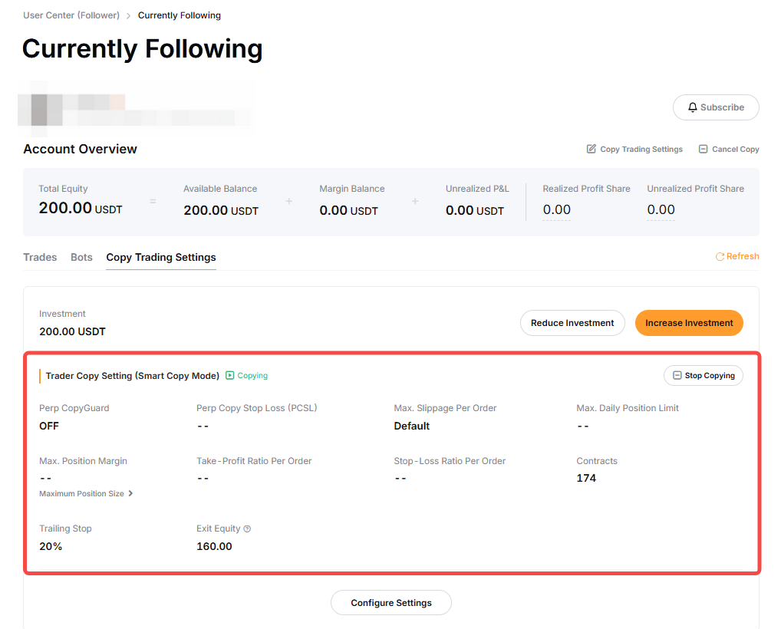
Task: Open Configure Settings
Action: coord(391,603)
